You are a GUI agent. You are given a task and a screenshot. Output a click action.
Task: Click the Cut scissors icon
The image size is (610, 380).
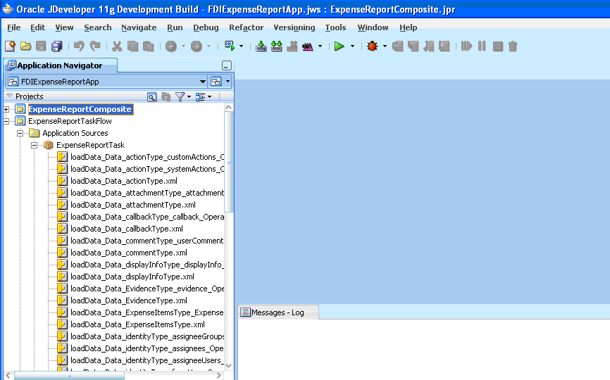click(117, 46)
